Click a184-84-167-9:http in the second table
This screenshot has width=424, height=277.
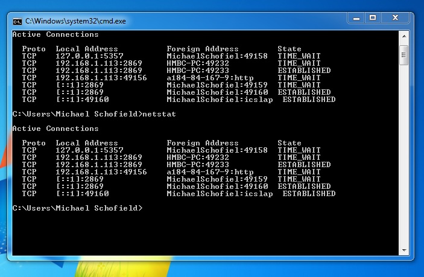coord(210,172)
